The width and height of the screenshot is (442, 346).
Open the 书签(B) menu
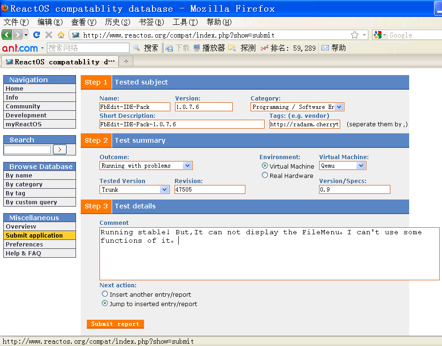coord(152,22)
